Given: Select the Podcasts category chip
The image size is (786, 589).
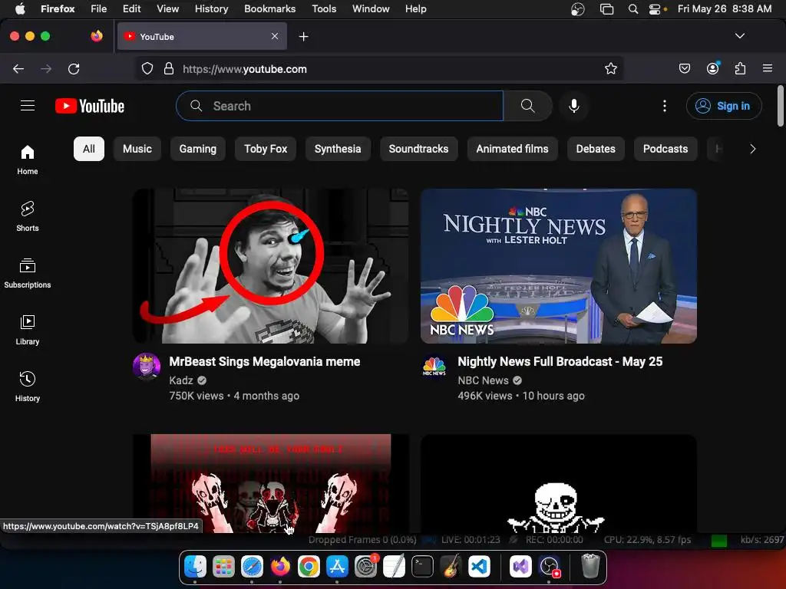Looking at the screenshot, I should pyautogui.click(x=665, y=149).
